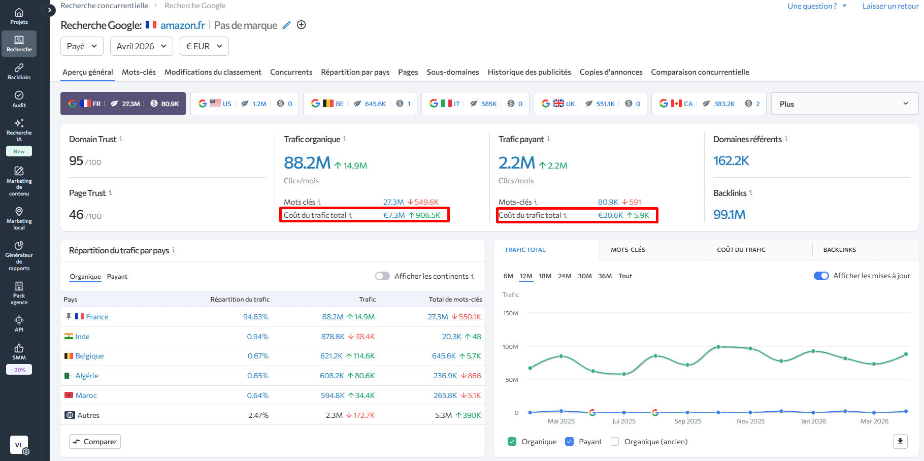Screen dimensions: 924x461
Task: Open the Audit sidebar section
Action: (x=19, y=99)
